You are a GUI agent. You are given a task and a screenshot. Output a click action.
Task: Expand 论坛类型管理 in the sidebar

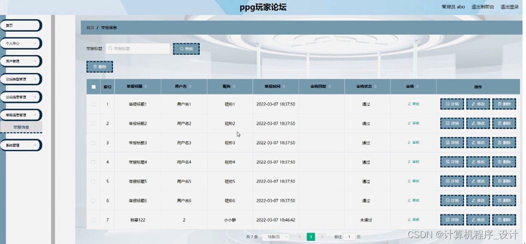click(21, 79)
